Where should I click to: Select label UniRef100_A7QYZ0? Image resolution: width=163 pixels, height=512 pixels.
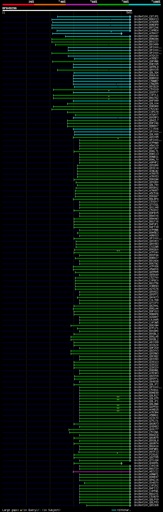pos(146,56)
